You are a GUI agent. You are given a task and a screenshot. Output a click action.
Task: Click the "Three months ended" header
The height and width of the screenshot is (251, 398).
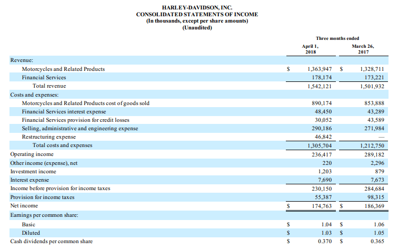(x=337, y=38)
